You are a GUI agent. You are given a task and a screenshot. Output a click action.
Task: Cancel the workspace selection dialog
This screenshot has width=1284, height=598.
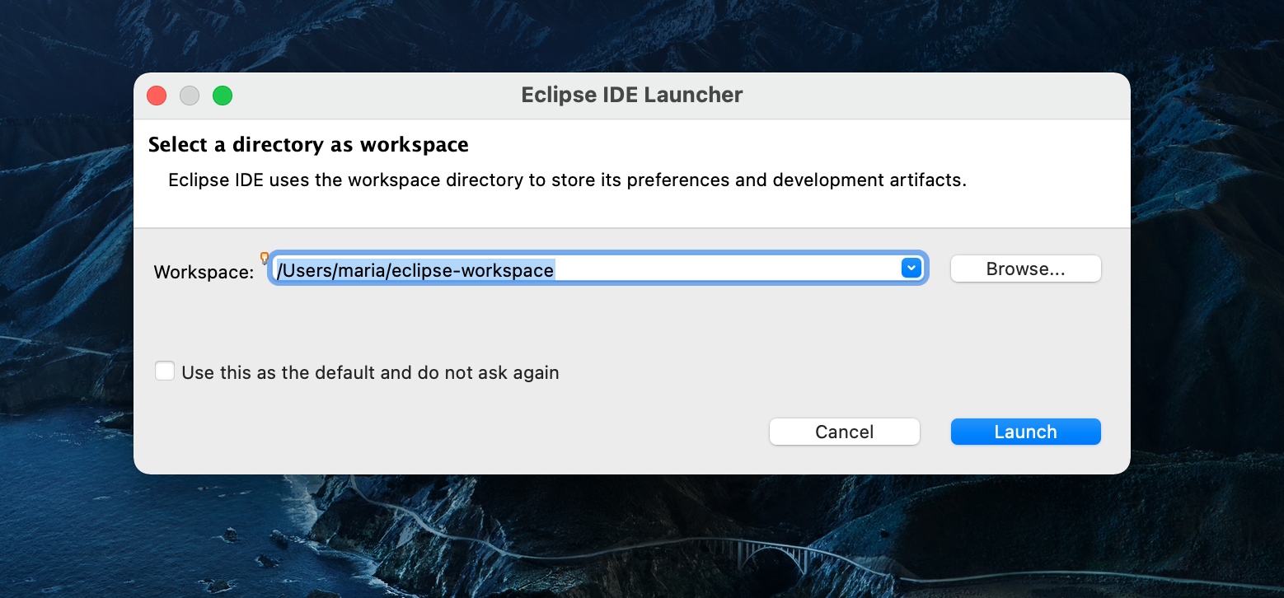[x=844, y=432]
